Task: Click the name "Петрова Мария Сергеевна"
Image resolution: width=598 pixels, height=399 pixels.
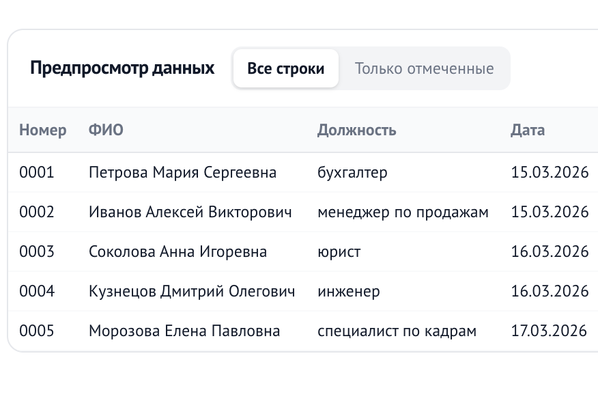Action: tap(183, 173)
